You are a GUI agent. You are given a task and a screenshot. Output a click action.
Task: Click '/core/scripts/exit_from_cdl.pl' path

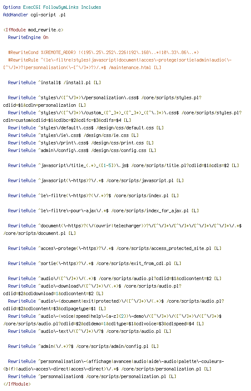tap(133, 263)
